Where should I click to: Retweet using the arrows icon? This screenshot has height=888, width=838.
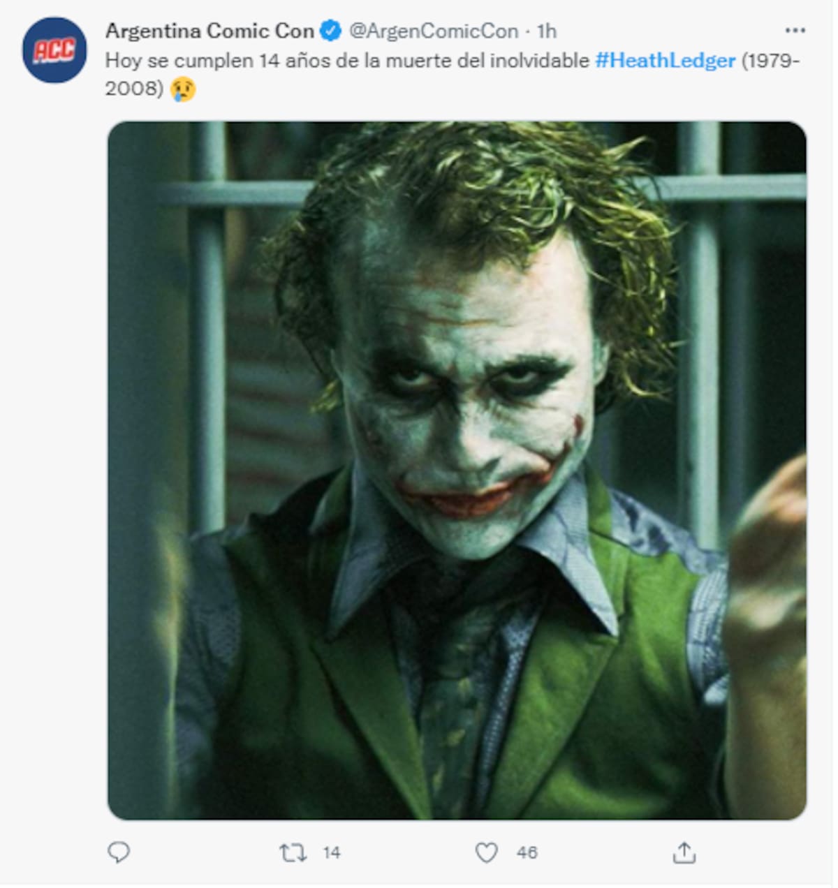point(293,852)
